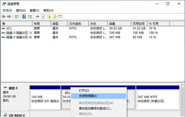Sort by the 可用空间 column header
The height and width of the screenshot is (117, 185).
coord(139,24)
